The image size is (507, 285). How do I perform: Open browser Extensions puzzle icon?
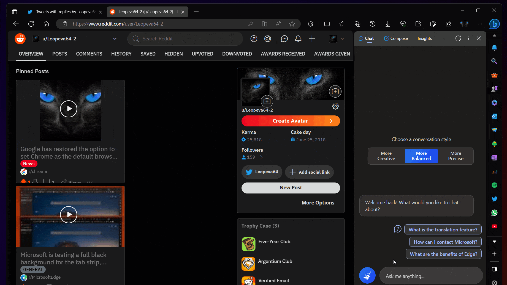pyautogui.click(x=310, y=24)
